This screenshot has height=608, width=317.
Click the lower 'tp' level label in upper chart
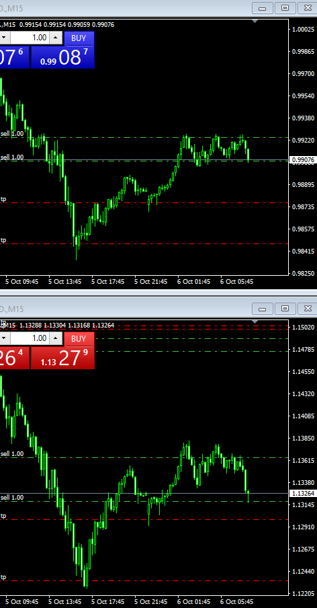pyautogui.click(x=3, y=240)
